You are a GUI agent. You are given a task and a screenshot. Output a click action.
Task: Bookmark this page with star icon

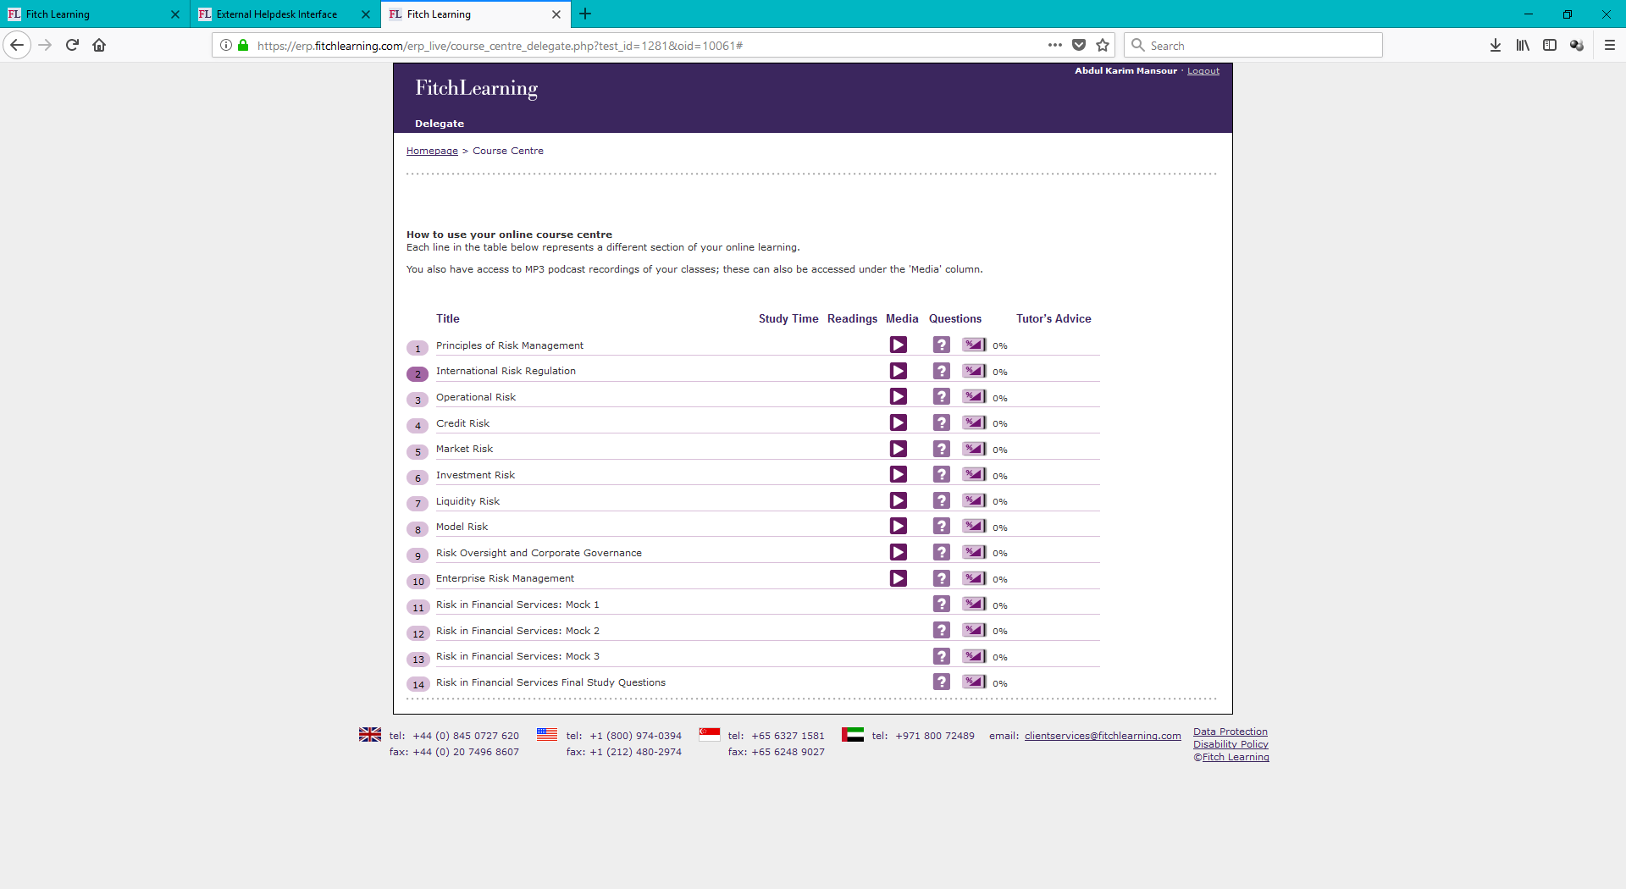tap(1103, 45)
